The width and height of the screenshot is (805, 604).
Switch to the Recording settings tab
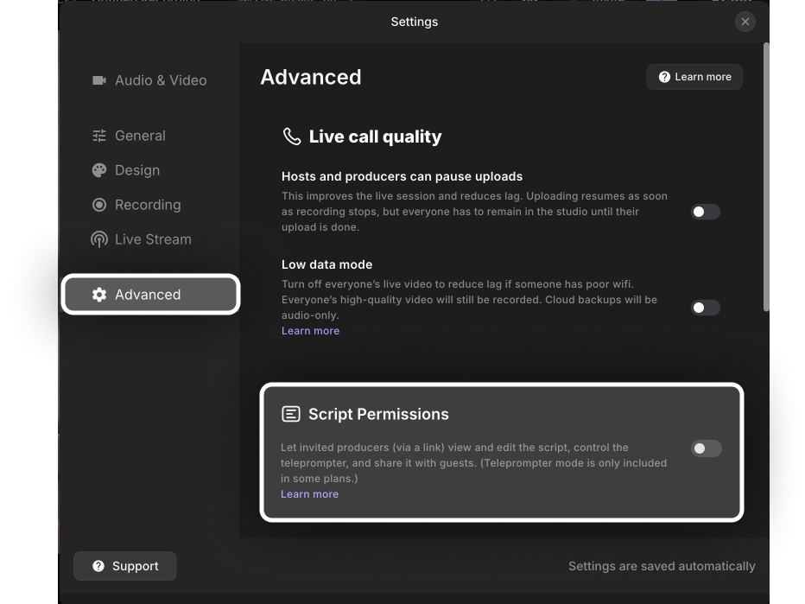pyautogui.click(x=147, y=205)
